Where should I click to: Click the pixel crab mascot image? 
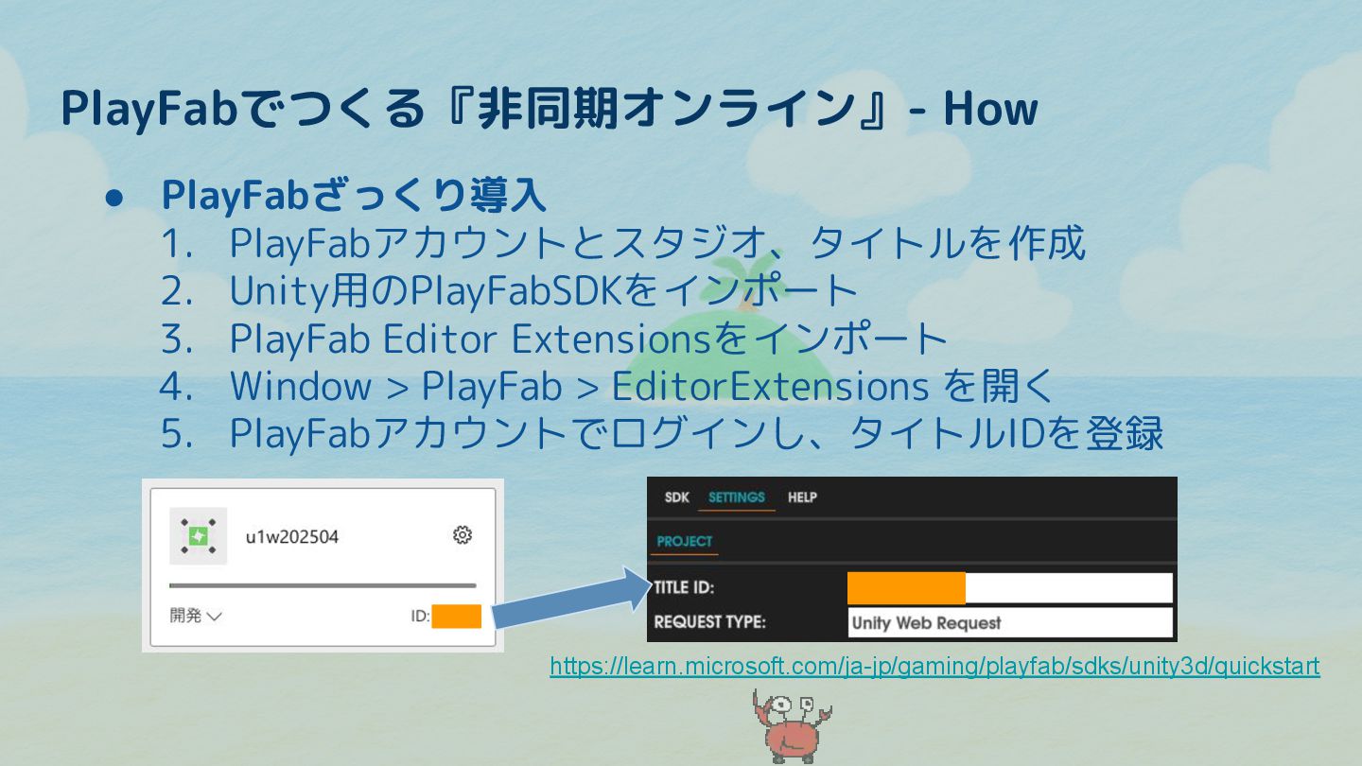tap(791, 726)
